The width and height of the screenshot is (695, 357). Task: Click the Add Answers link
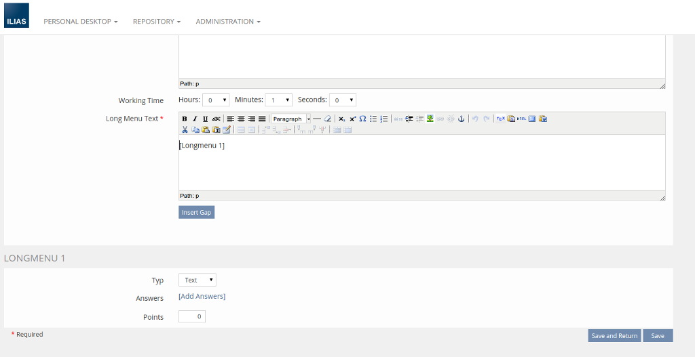tap(202, 297)
